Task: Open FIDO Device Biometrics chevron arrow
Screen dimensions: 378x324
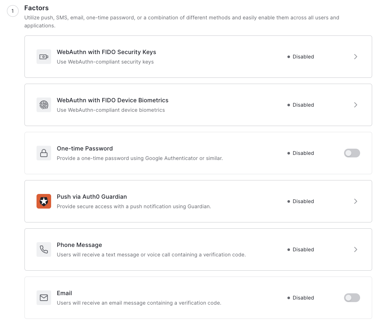Action: (355, 105)
